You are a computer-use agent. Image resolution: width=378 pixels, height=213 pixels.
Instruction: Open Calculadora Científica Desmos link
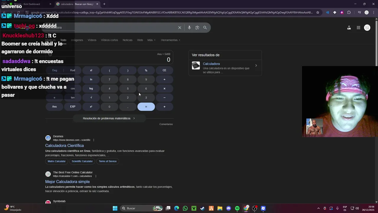64,146
